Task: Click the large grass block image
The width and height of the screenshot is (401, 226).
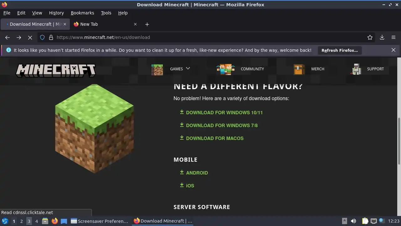Action: (x=94, y=129)
